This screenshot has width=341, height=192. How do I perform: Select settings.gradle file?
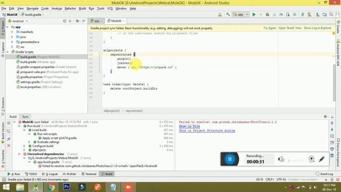(39, 82)
